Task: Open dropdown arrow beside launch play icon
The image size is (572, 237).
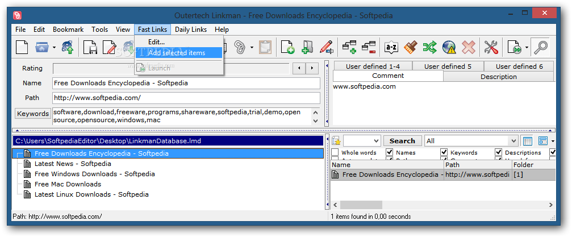Action: coord(527,48)
